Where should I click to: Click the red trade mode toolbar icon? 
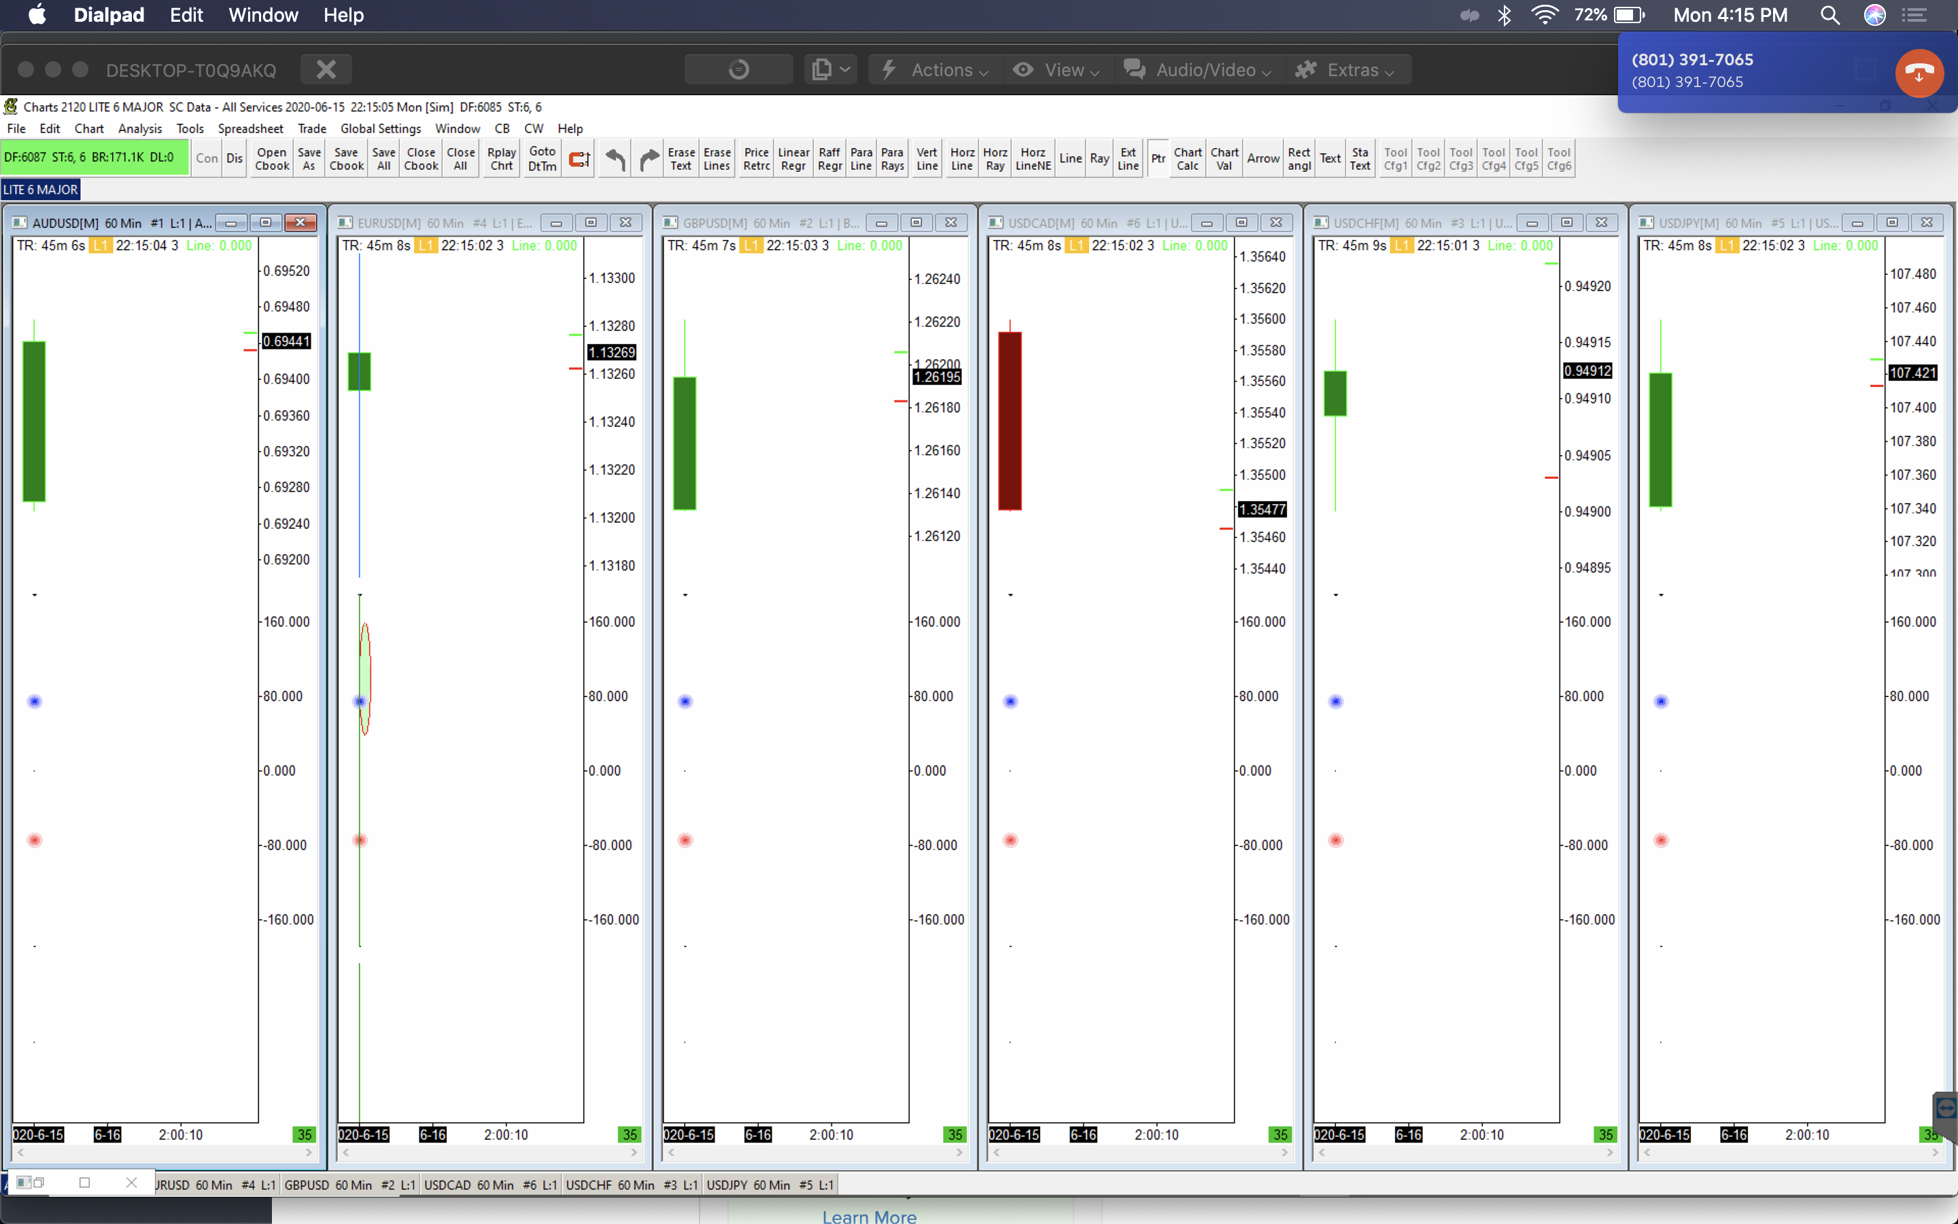[579, 158]
